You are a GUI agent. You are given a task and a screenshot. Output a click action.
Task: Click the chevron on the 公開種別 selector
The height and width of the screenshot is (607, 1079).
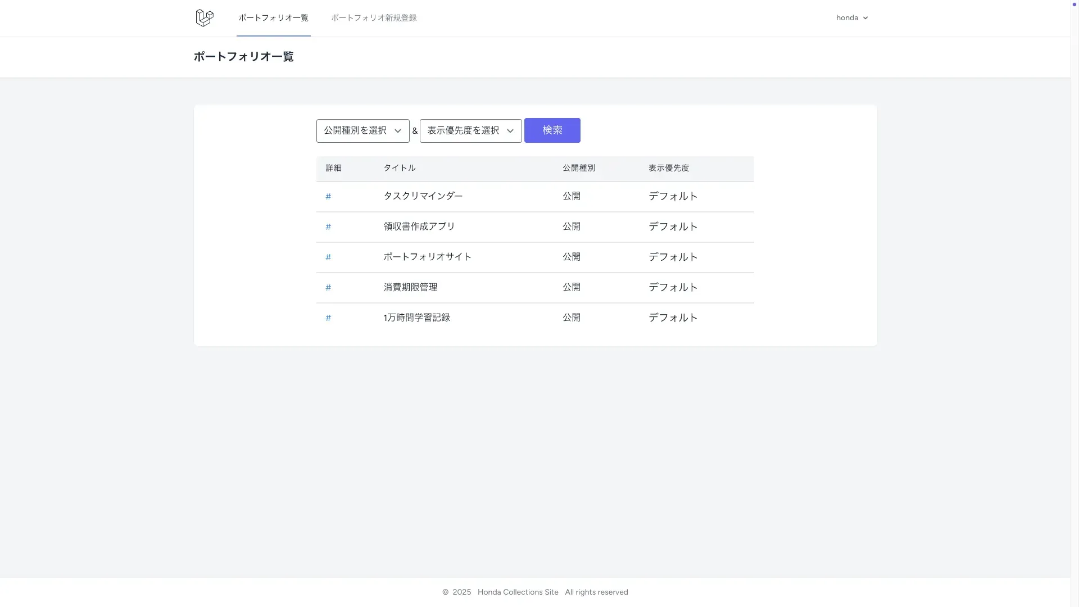coord(398,130)
